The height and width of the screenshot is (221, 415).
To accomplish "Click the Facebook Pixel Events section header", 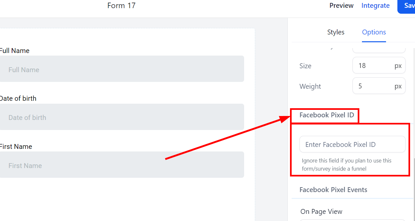I will coord(333,190).
